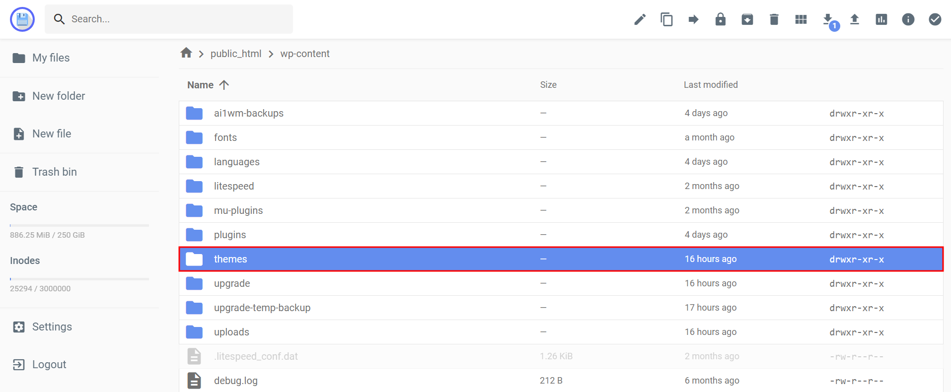Toggle select all with checkmark icon
The image size is (951, 392).
pos(935,19)
